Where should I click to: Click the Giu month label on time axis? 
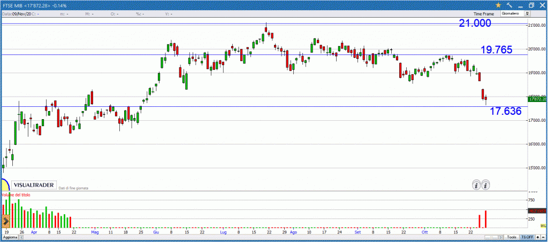[156, 231]
